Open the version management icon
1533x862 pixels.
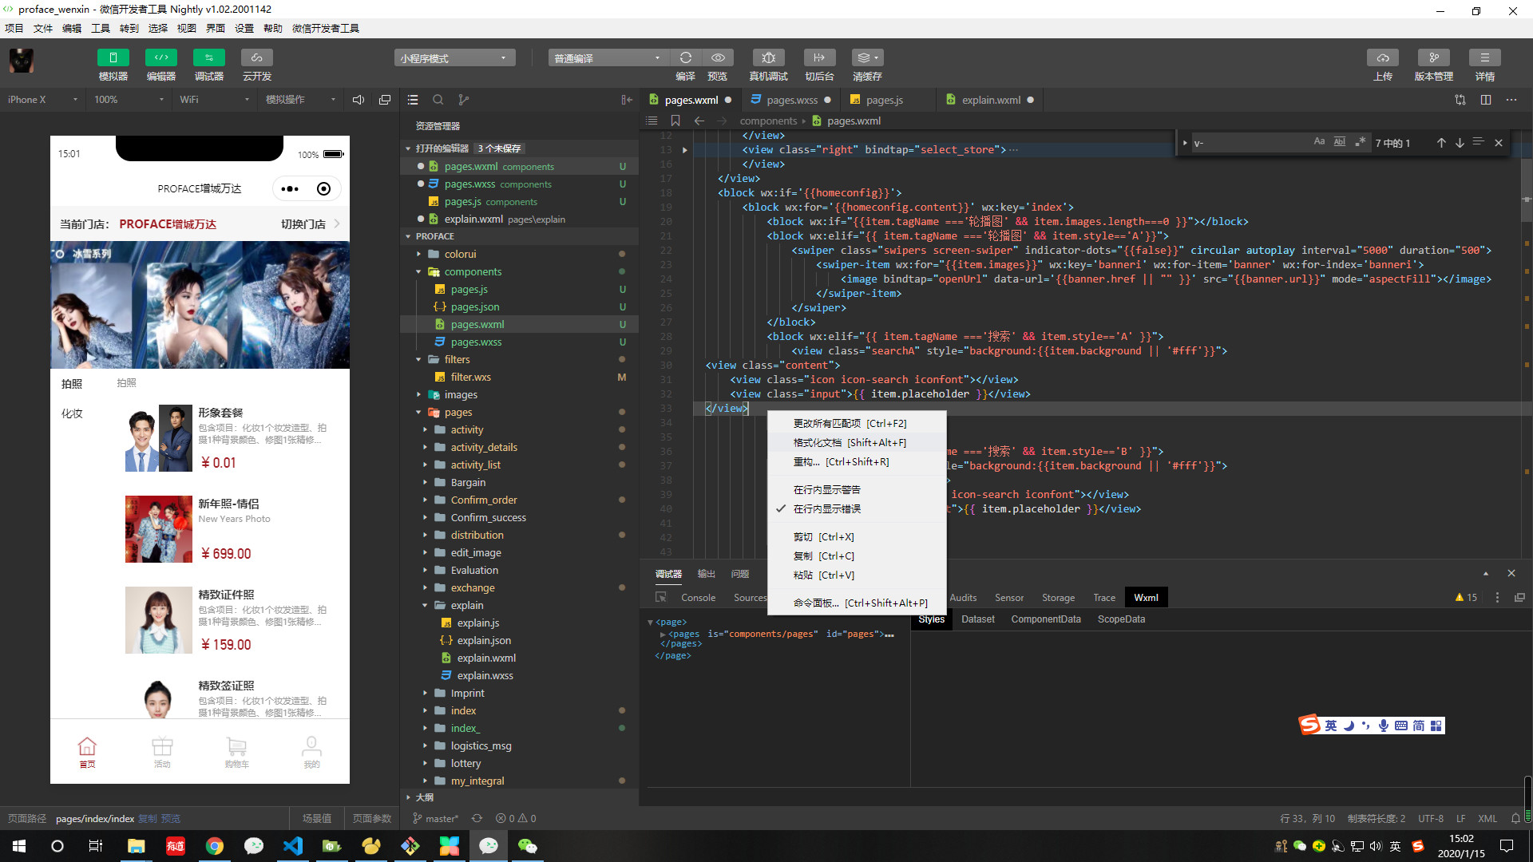[x=1433, y=57]
